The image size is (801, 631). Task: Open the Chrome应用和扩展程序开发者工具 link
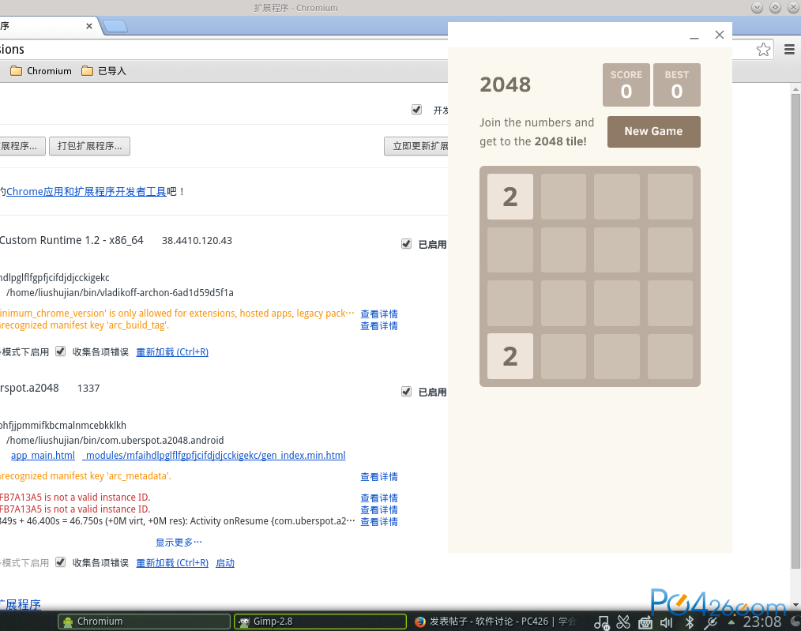(86, 191)
